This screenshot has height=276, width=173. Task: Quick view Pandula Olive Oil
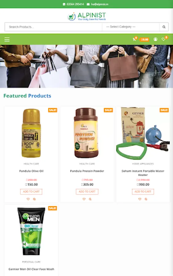tap(34, 199)
